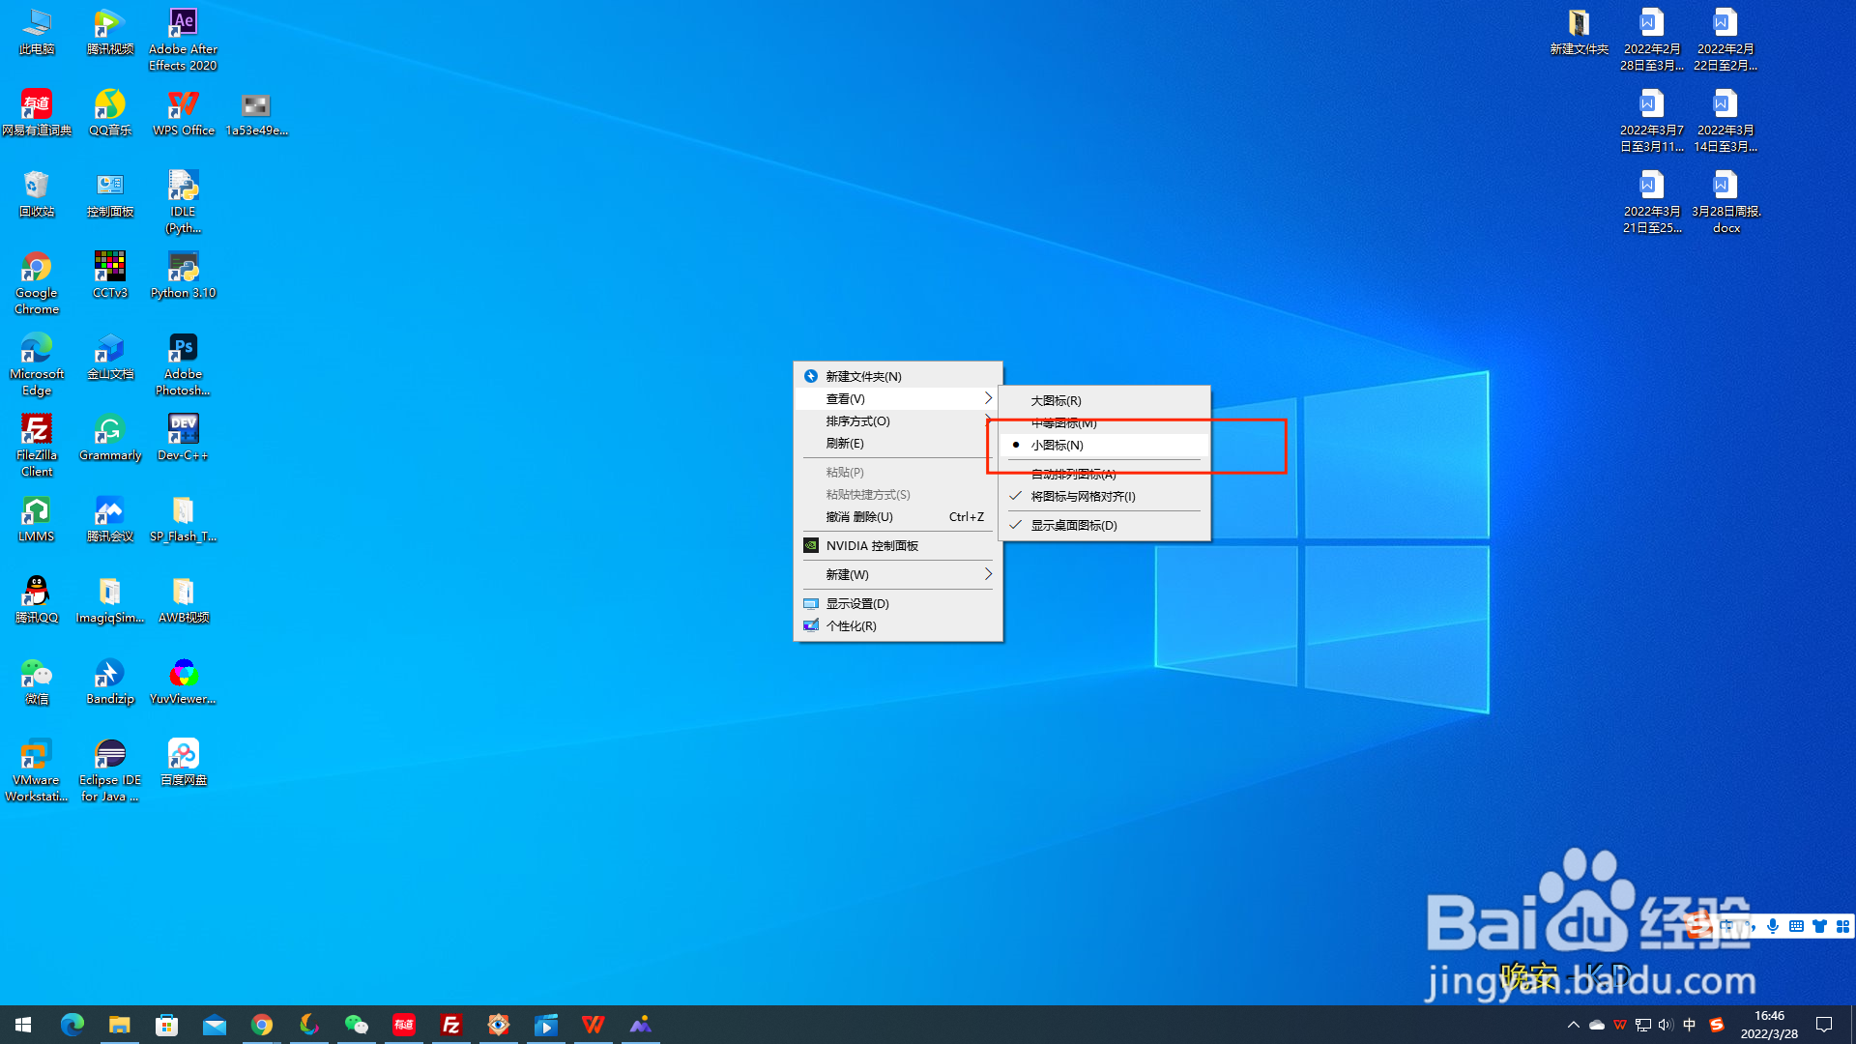Open Adobe After Effects 2020 desktop icon

coord(183,25)
